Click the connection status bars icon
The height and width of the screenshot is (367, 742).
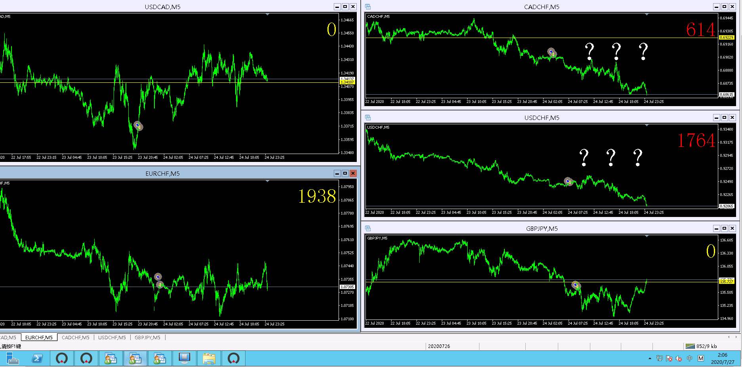[690, 346]
